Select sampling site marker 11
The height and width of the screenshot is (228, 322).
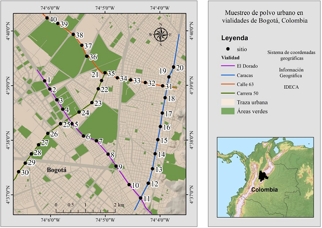click(141, 198)
